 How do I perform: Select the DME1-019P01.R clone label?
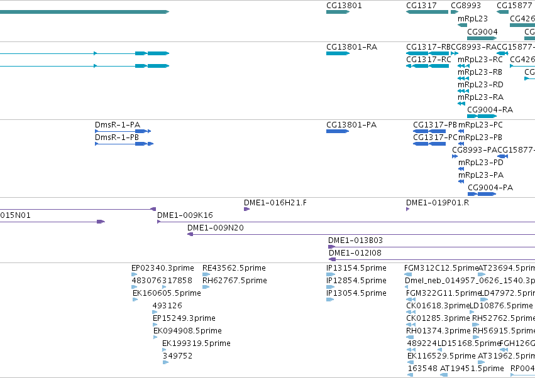438,203
